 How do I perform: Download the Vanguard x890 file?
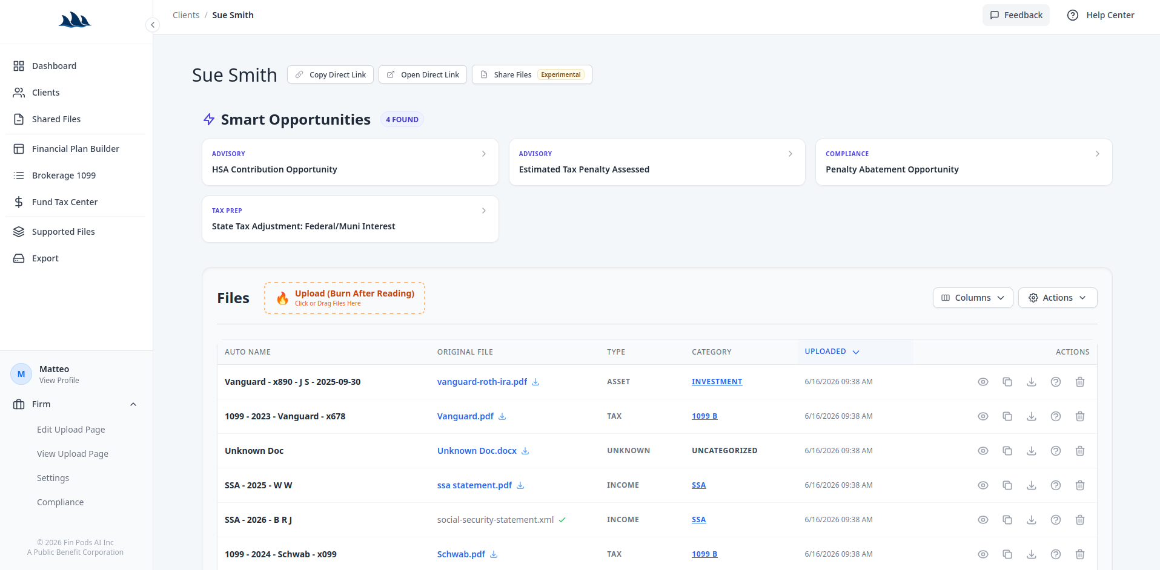click(x=1032, y=382)
